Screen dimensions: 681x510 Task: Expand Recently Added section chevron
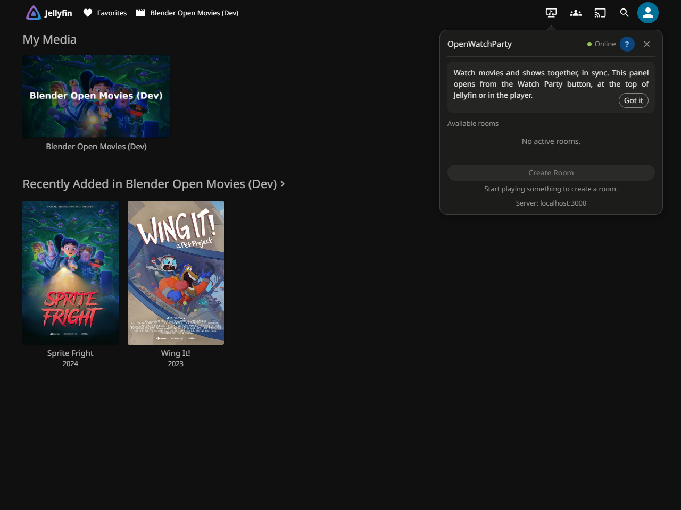(283, 184)
